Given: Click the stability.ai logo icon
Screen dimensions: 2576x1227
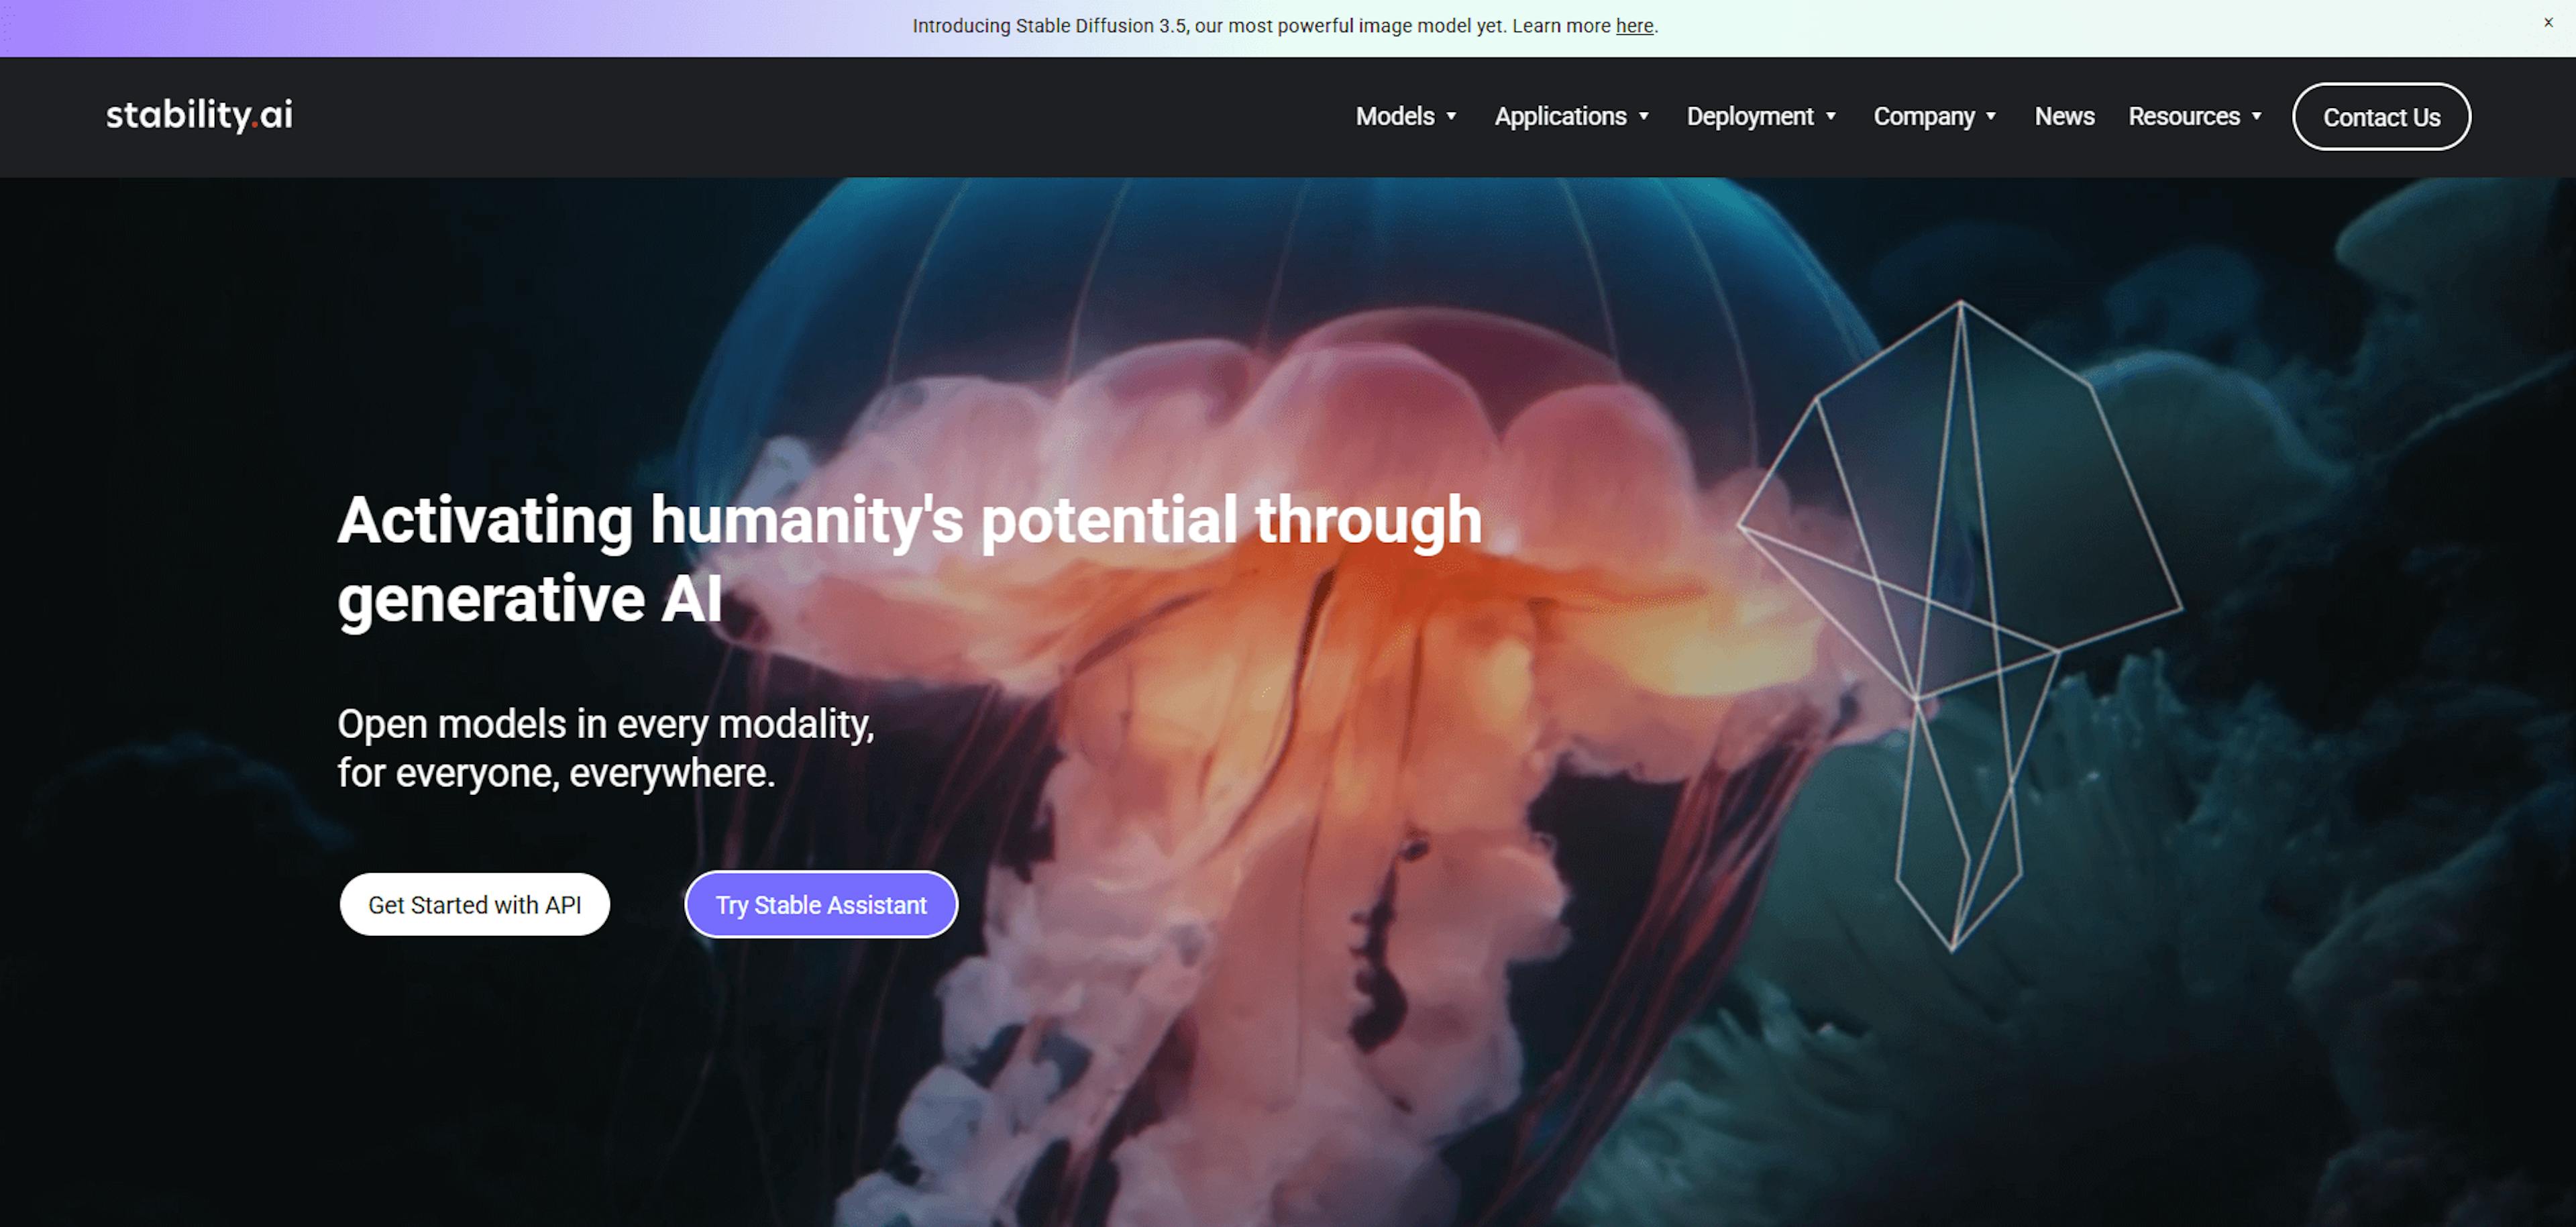Looking at the screenshot, I should point(201,115).
